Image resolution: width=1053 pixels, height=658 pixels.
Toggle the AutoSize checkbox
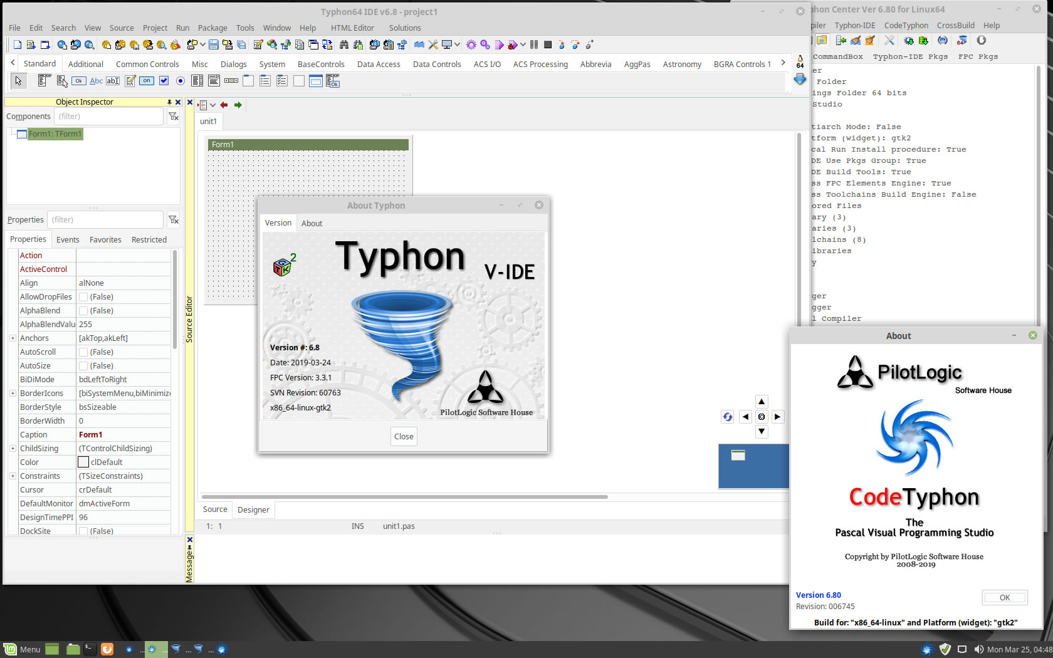[83, 366]
